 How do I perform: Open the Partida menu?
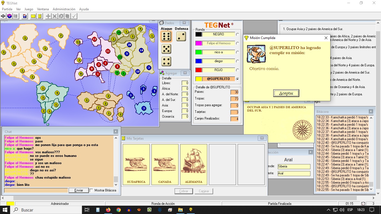[x=7, y=9]
